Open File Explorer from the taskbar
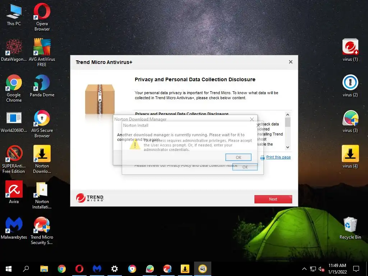Viewport: 368px width, 276px height. (44, 269)
